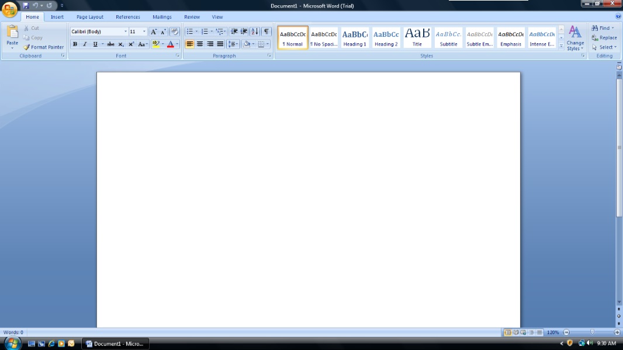Toggle show paragraph marks
This screenshot has width=623, height=350.
[x=266, y=32]
